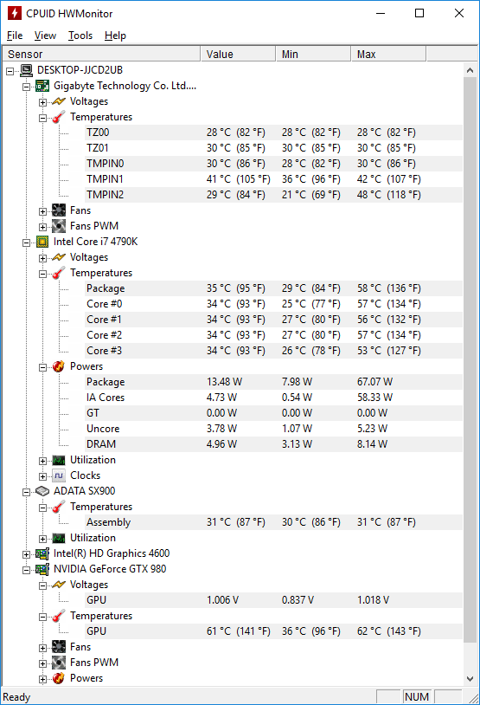
Task: Select the Core #0 temperature row
Action: tap(274, 304)
